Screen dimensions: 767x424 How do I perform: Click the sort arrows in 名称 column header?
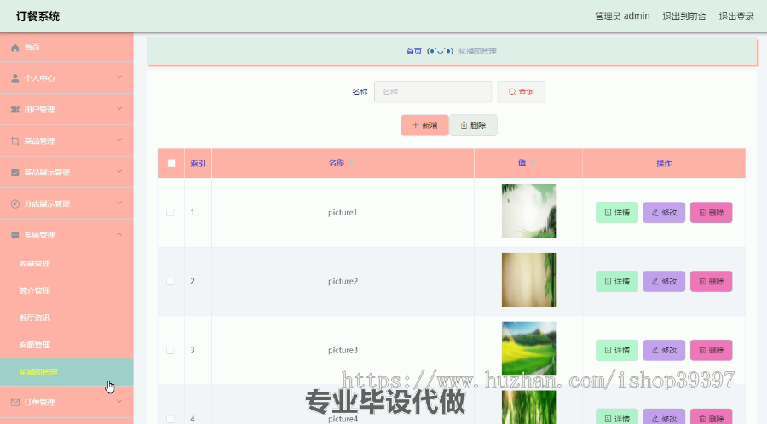[351, 163]
